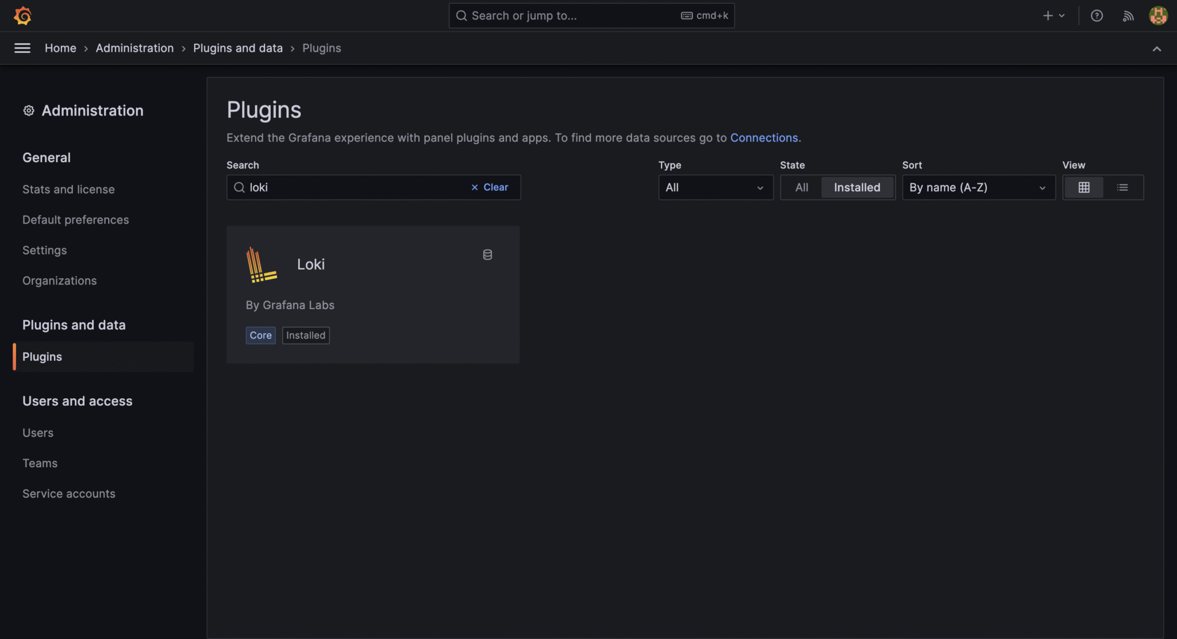Switch state filter to All
The width and height of the screenshot is (1177, 639).
[x=802, y=187]
